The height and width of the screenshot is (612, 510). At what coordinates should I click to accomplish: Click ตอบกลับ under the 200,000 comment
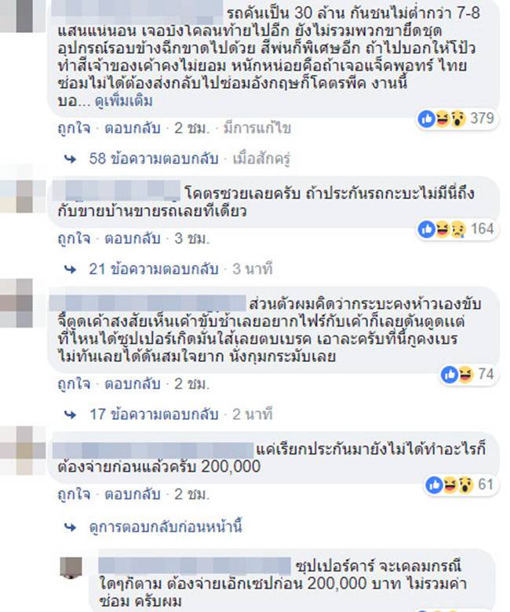coord(133,494)
